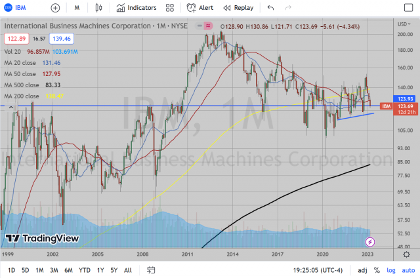The height and width of the screenshot is (278, 420).
Task: Select the fullscreen layout square icon
Action: (x=408, y=8)
